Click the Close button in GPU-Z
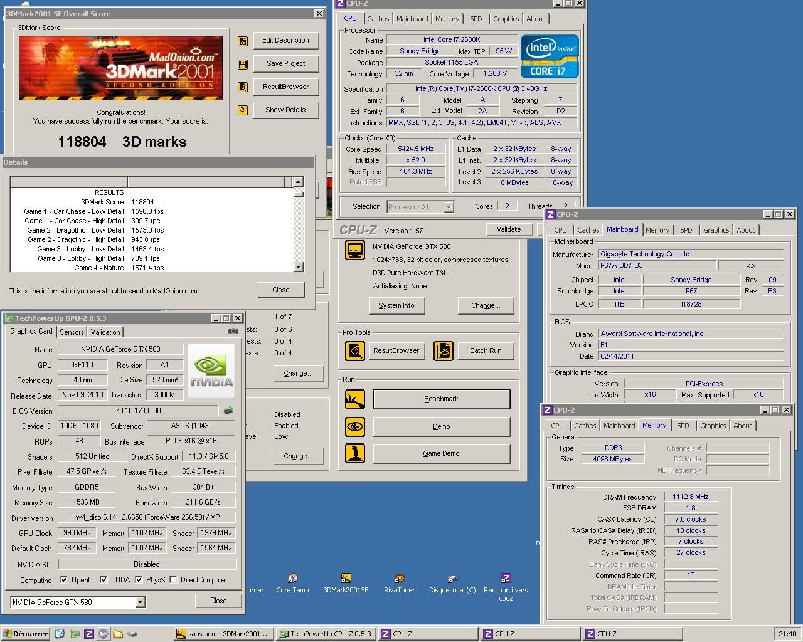Image resolution: width=803 pixels, height=642 pixels. [x=218, y=601]
